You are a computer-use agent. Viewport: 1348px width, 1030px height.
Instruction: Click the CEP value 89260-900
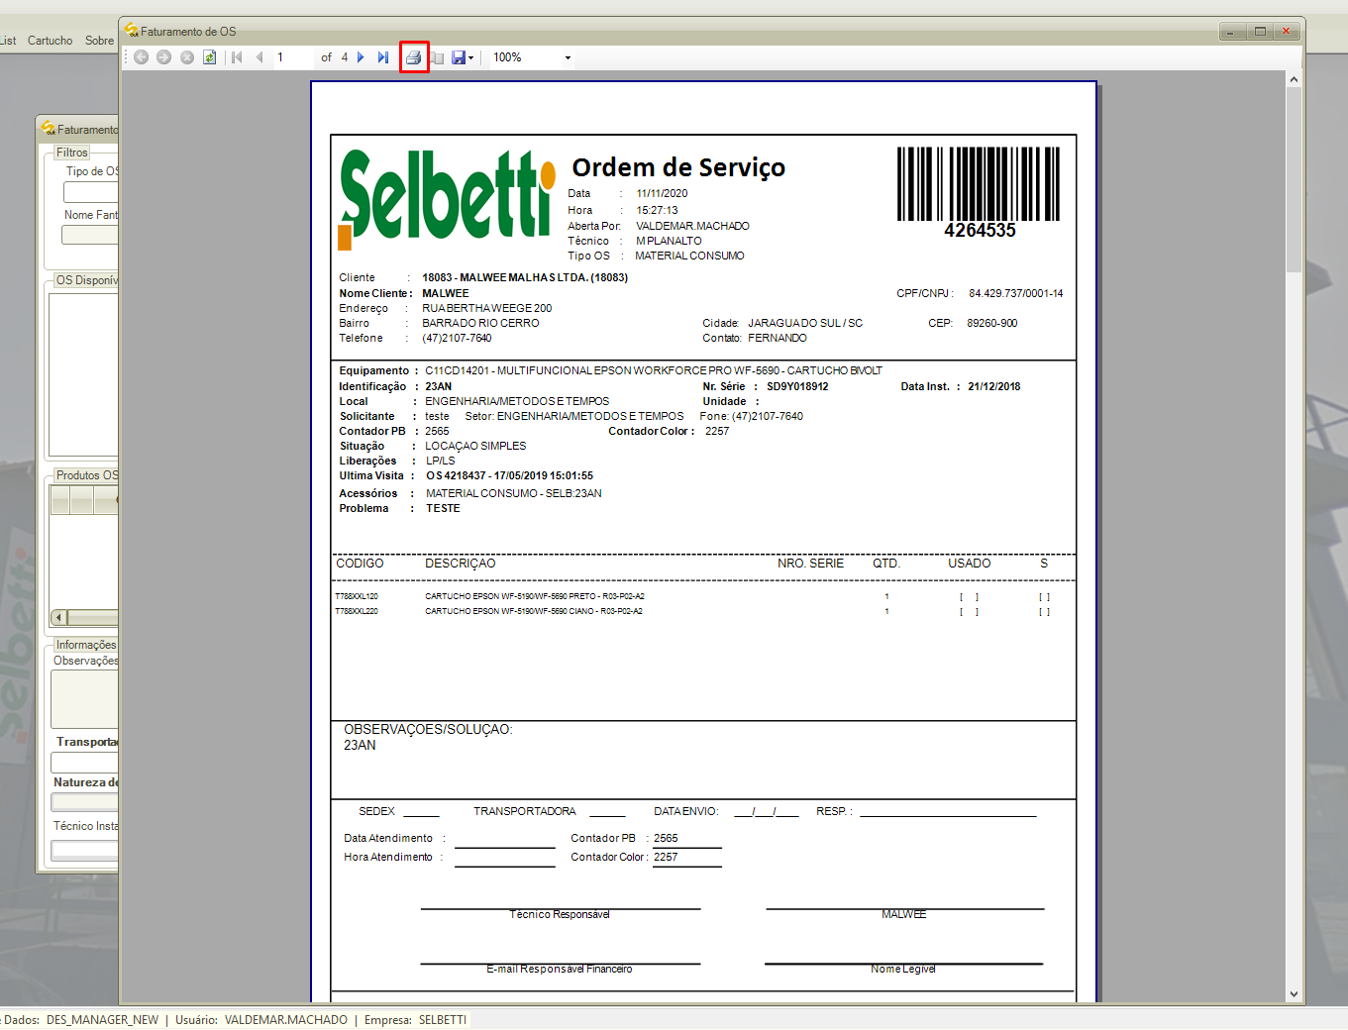point(992,323)
